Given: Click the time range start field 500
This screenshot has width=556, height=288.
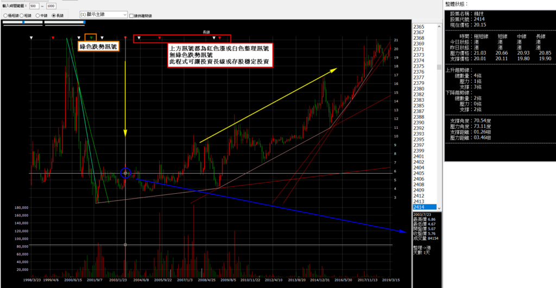Looking at the screenshot, I should point(34,6).
